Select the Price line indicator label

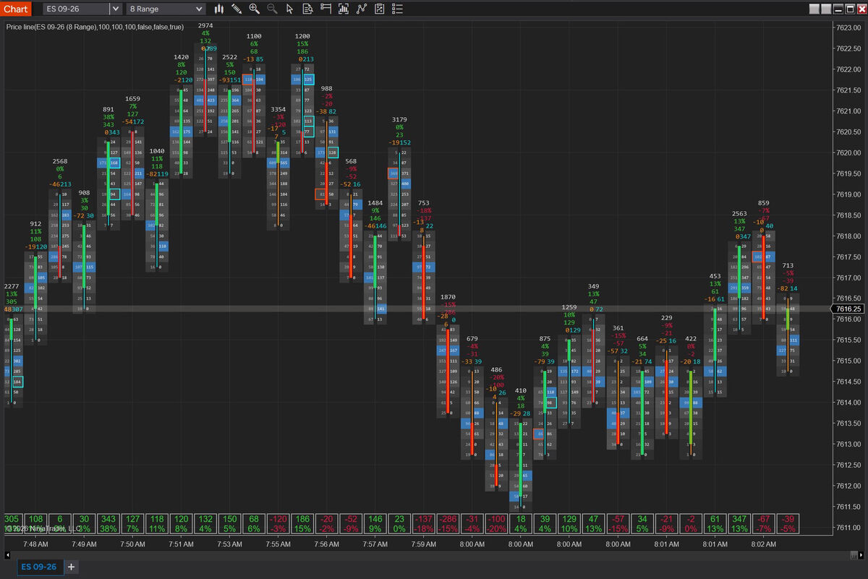click(95, 27)
